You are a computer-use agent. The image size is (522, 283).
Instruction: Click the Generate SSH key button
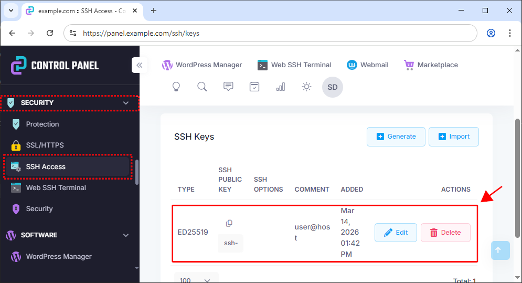coord(396,137)
